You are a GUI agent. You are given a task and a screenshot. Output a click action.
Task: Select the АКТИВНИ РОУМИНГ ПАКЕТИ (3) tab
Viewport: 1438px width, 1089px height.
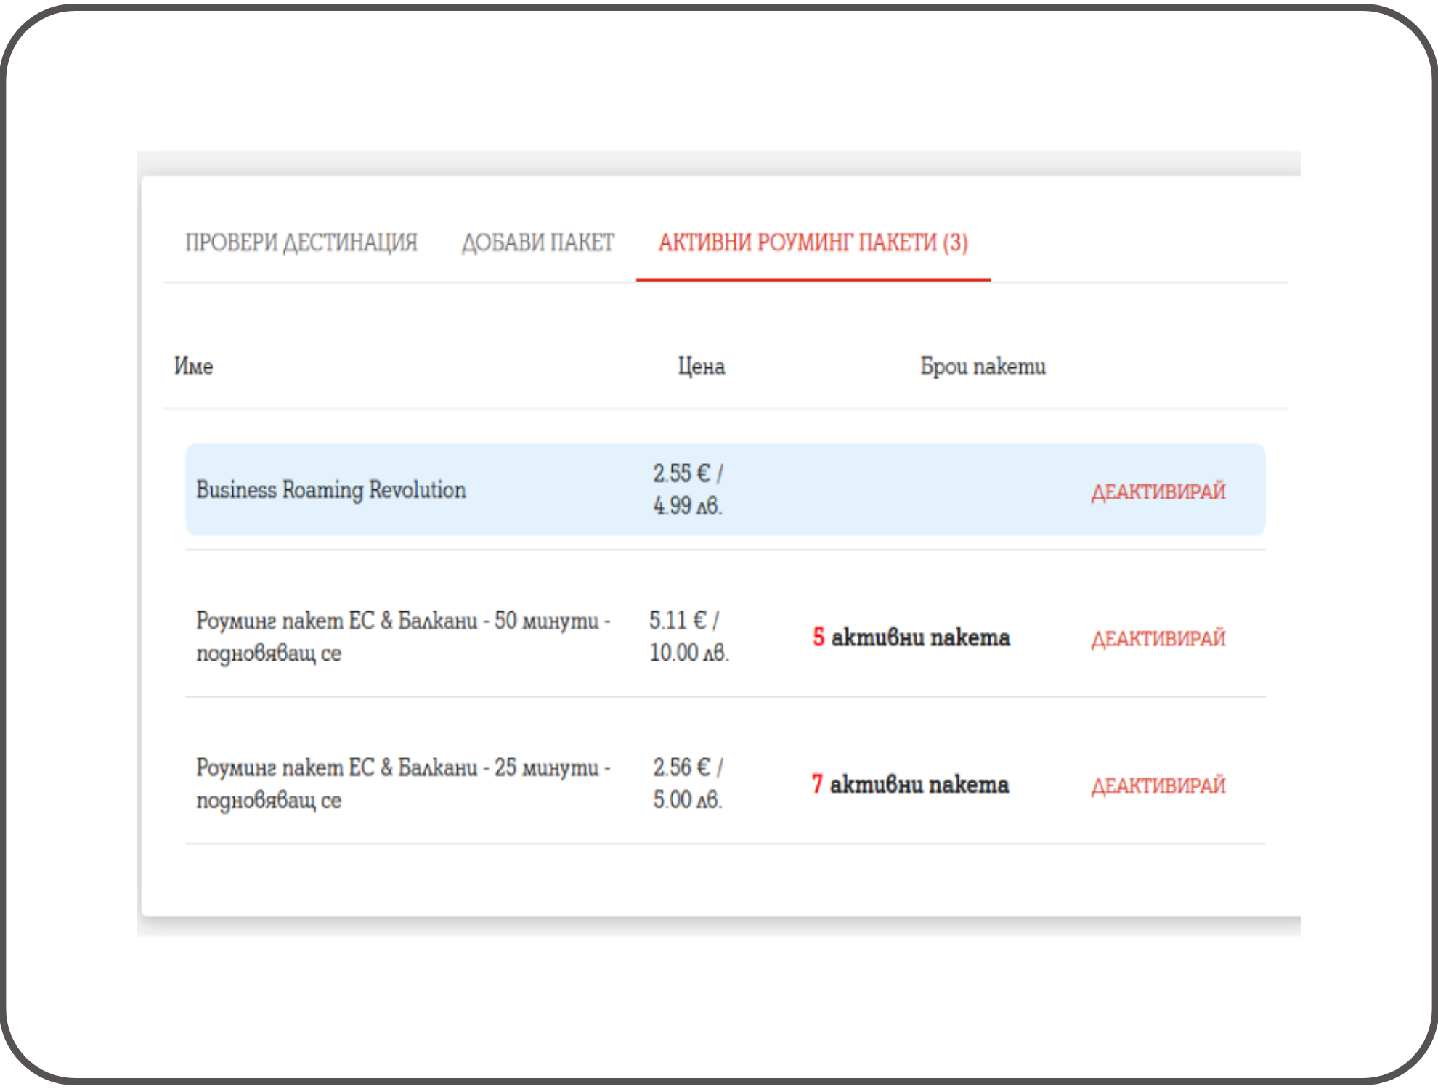click(813, 242)
